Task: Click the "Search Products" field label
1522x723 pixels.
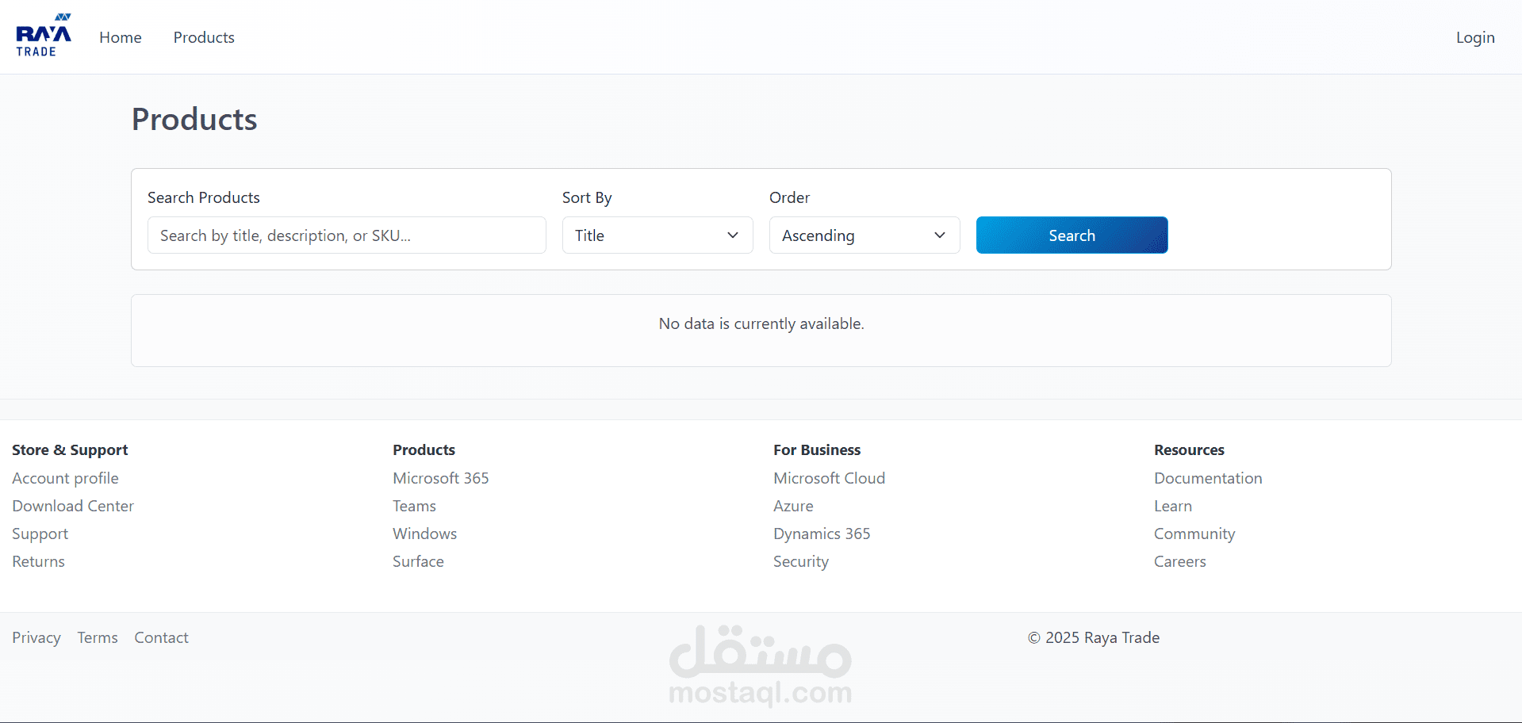Action: point(204,197)
